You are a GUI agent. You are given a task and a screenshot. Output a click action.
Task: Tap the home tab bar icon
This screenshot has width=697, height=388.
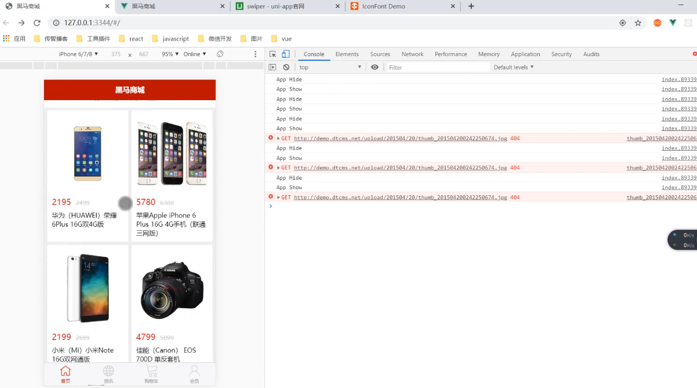tap(65, 375)
